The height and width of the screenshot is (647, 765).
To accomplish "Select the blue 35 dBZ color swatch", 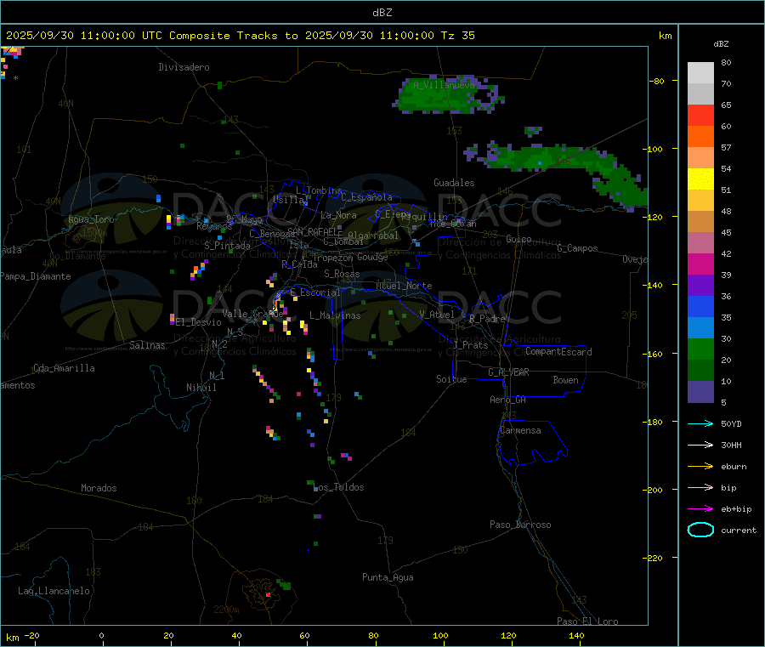I will (700, 306).
